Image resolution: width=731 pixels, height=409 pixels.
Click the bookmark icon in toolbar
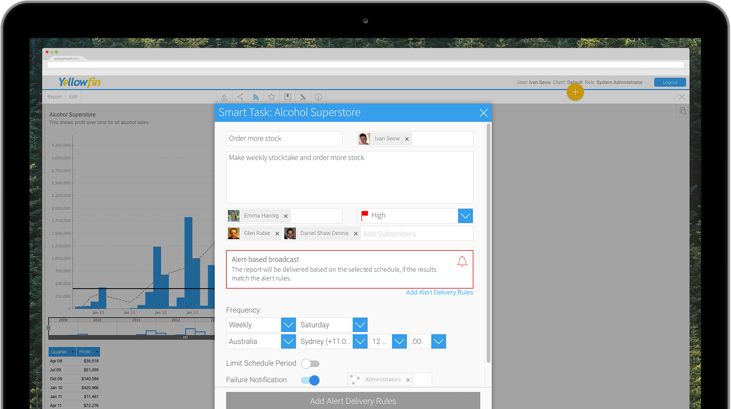(287, 97)
